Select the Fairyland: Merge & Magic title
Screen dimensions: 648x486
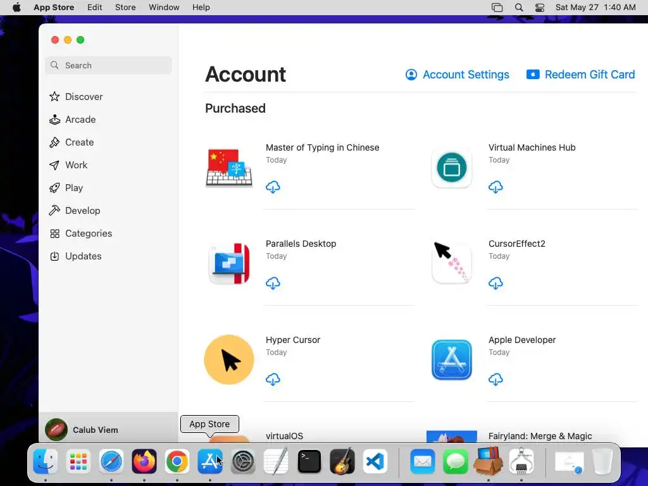540,436
